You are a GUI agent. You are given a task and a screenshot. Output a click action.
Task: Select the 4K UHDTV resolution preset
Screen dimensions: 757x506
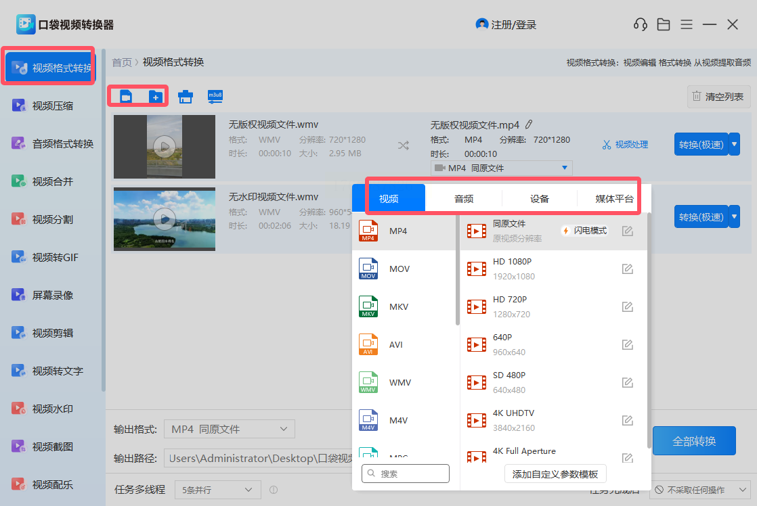tap(515, 420)
